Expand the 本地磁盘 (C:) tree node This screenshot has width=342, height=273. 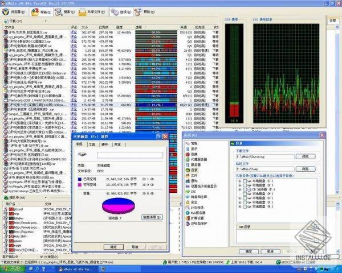pyautogui.click(x=240, y=181)
